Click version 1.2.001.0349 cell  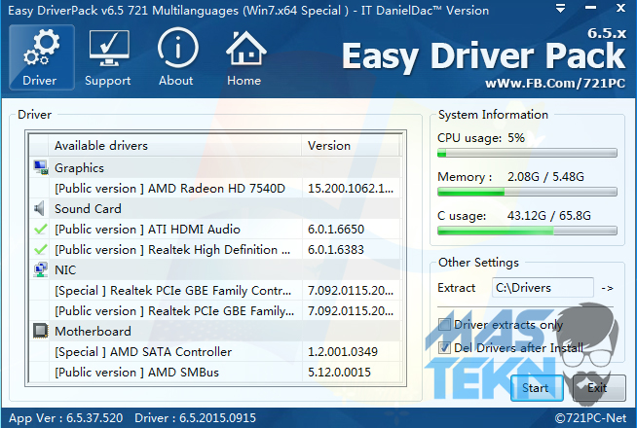(x=351, y=352)
